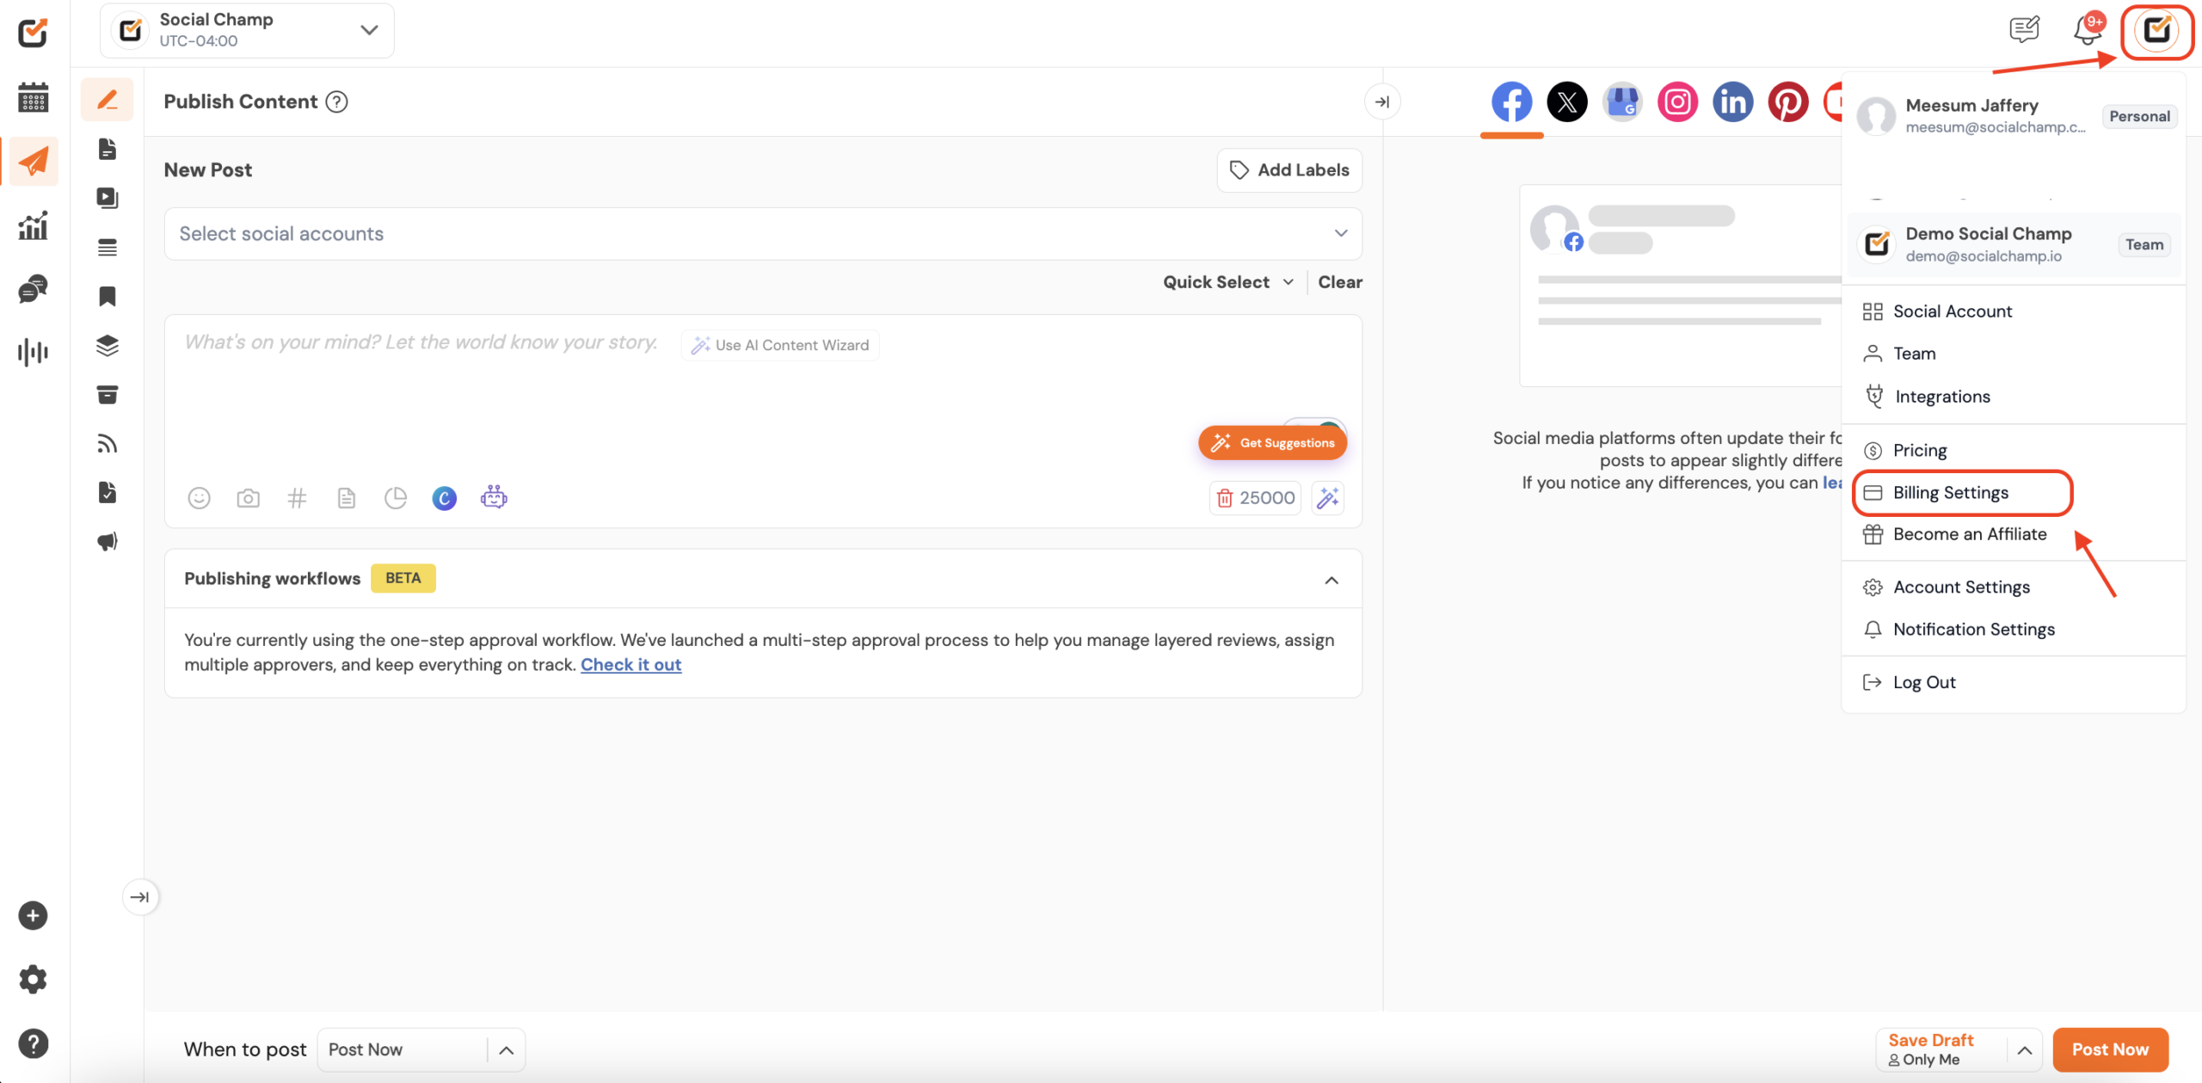Open the Quick Select dropdown
Viewport: 2202px width, 1083px height.
[1227, 282]
